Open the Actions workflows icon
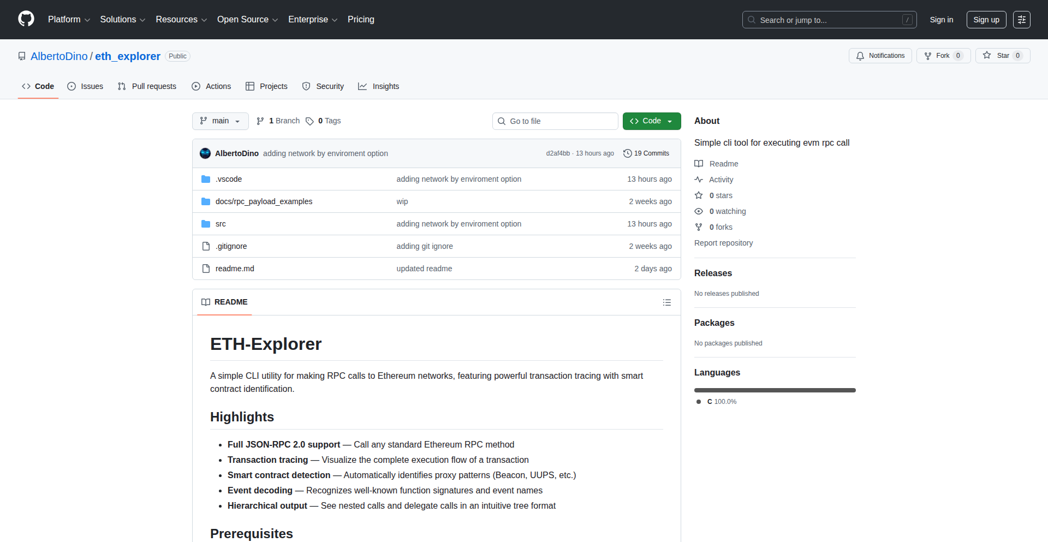Screen dimensions: 1048x542 [x=195, y=86]
